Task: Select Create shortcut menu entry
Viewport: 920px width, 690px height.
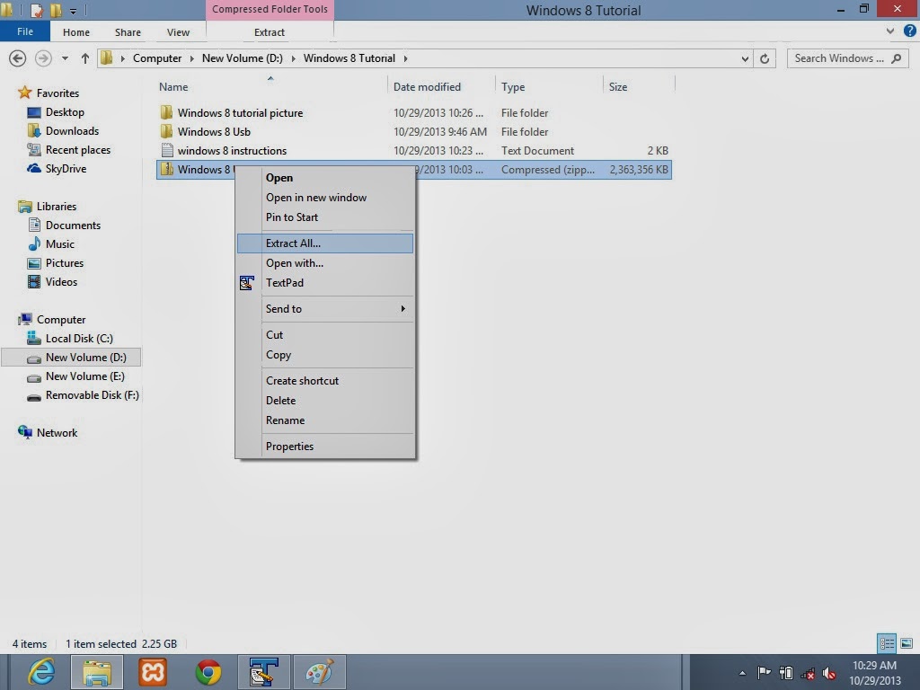Action: 325,381
